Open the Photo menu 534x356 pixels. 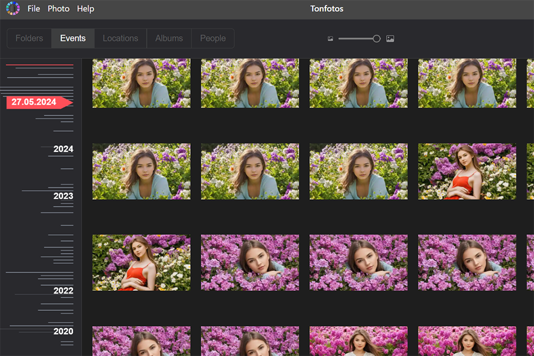click(x=58, y=8)
